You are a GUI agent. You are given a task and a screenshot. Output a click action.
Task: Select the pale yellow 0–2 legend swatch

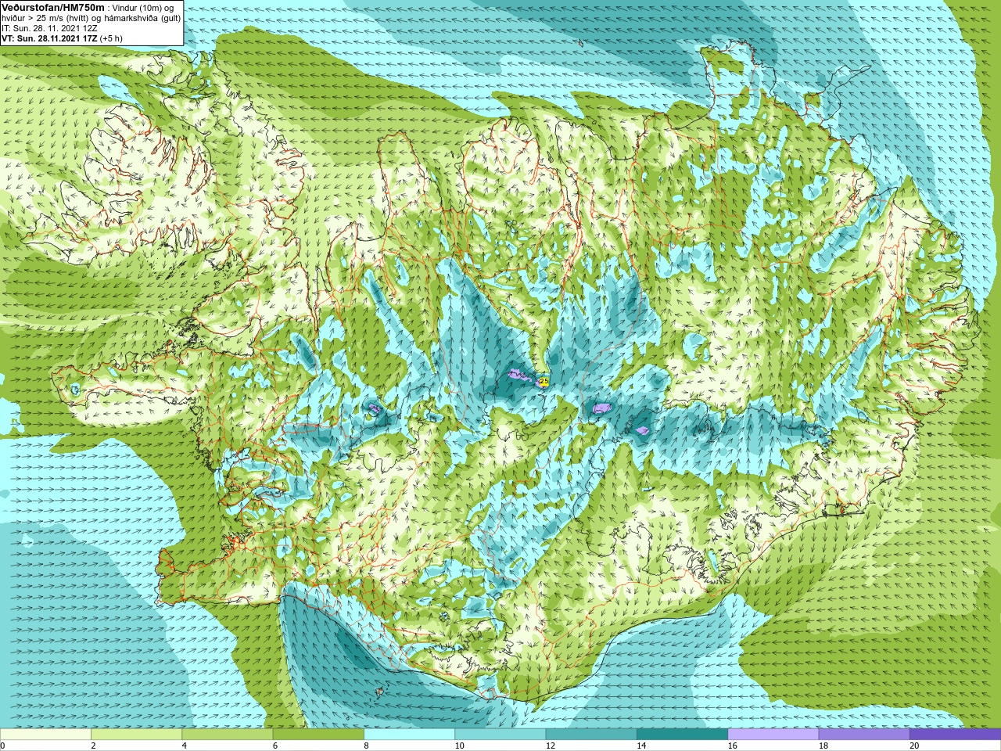click(x=45, y=735)
